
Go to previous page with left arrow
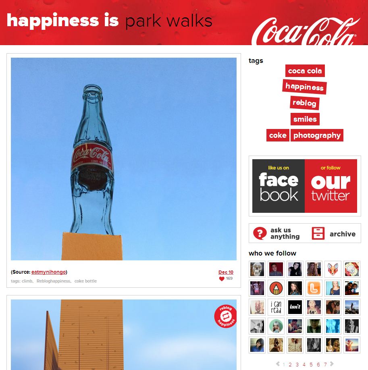278,364
